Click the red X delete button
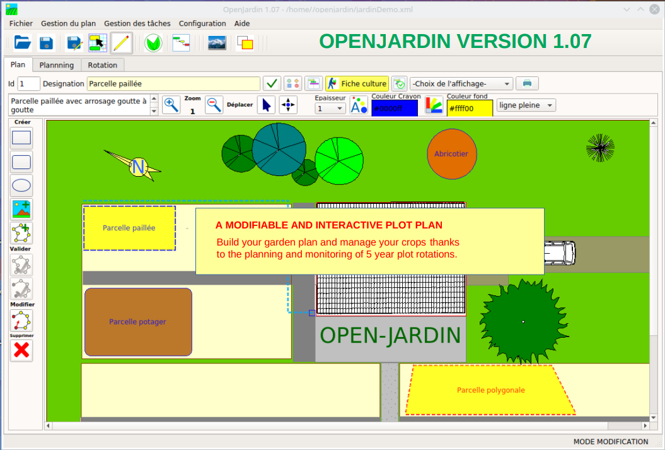Screen dimensions: 665x450 [21, 350]
